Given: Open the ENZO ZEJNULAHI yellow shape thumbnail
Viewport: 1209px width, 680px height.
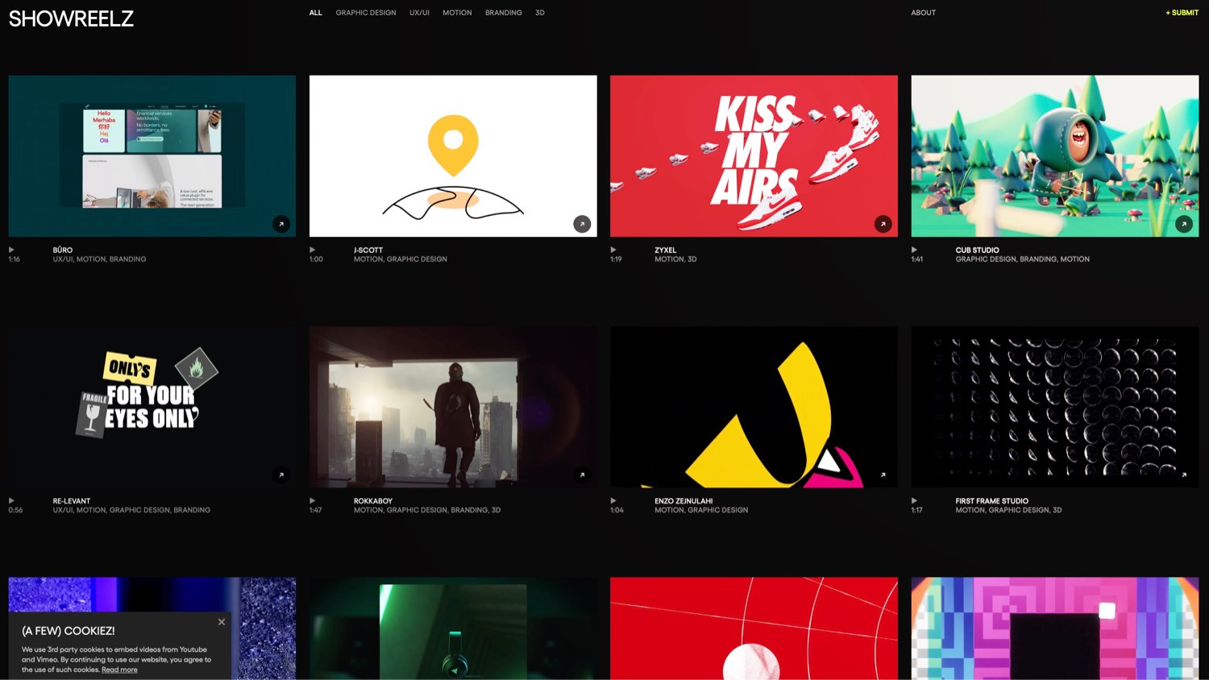Looking at the screenshot, I should point(754,407).
